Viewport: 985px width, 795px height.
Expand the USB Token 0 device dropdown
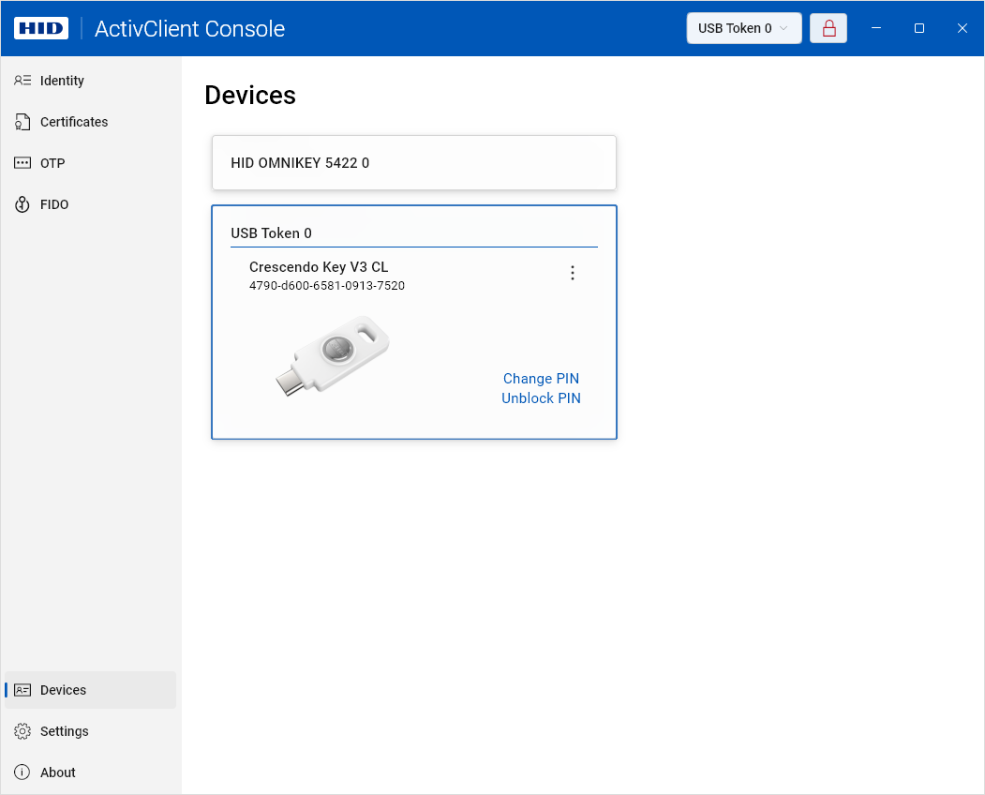(x=743, y=28)
